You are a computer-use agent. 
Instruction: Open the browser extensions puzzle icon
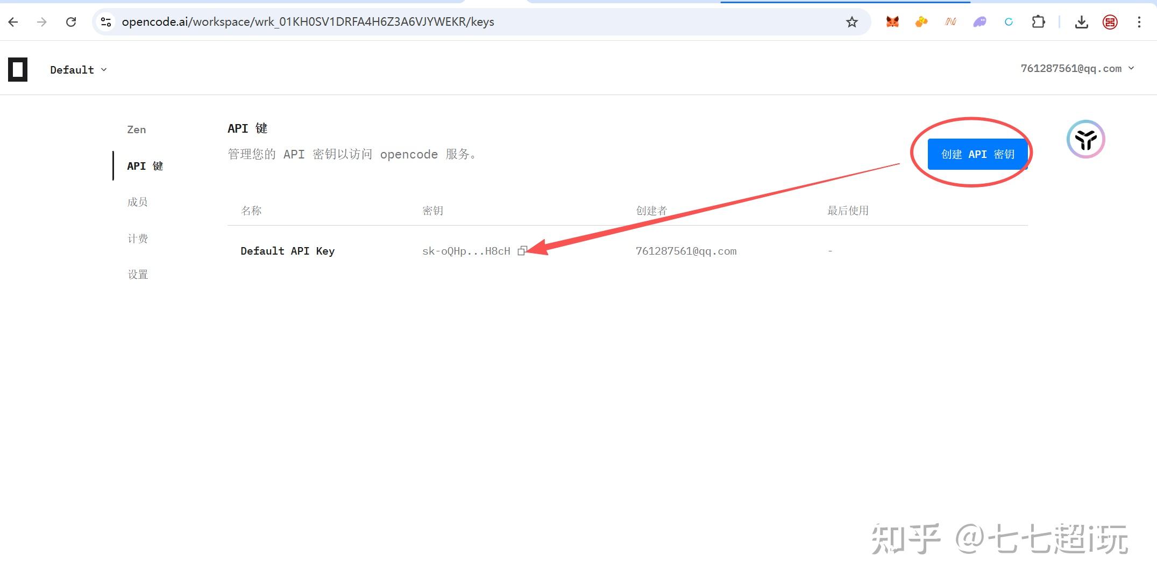pyautogui.click(x=1038, y=22)
